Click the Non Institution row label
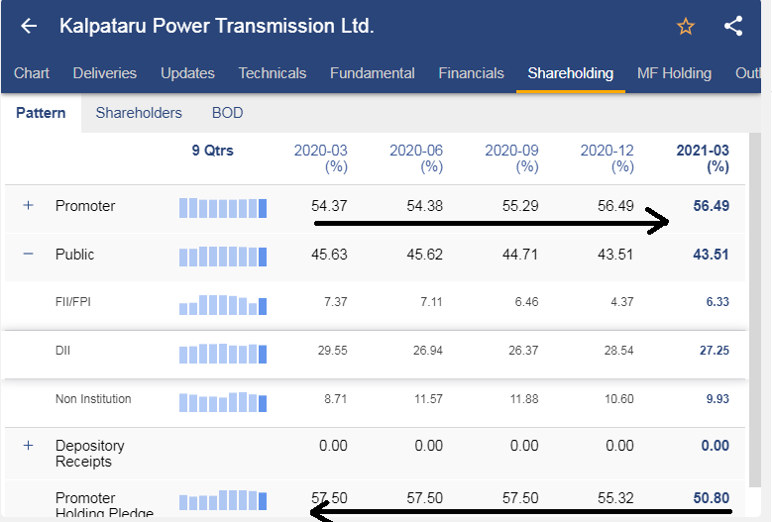 pos(93,398)
